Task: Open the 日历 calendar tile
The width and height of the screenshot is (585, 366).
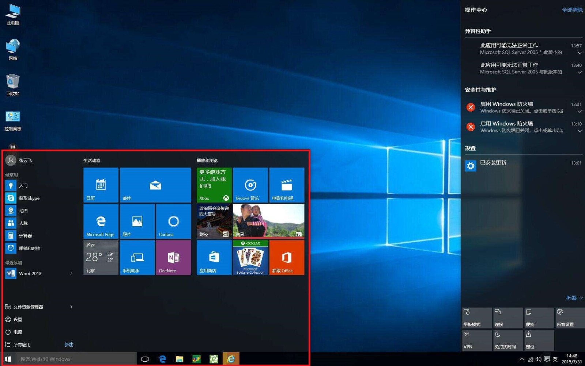Action: point(101,185)
